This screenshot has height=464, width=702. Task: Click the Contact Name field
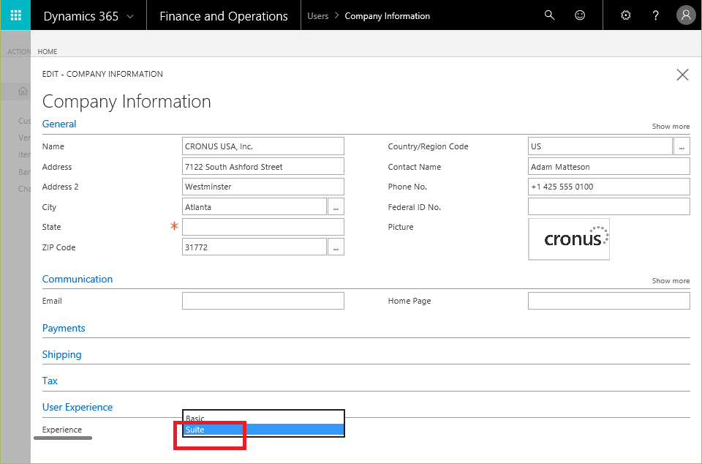[609, 167]
